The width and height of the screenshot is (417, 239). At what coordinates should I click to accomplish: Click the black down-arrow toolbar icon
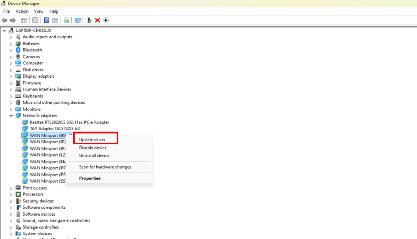click(106, 20)
